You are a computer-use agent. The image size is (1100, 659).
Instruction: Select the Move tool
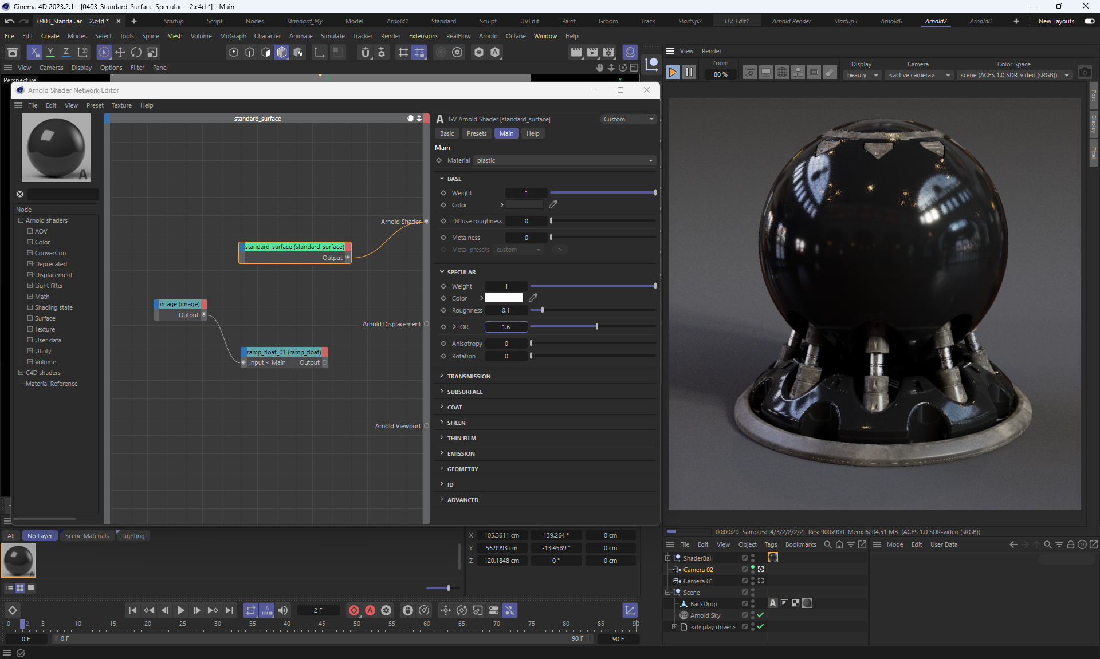point(120,52)
